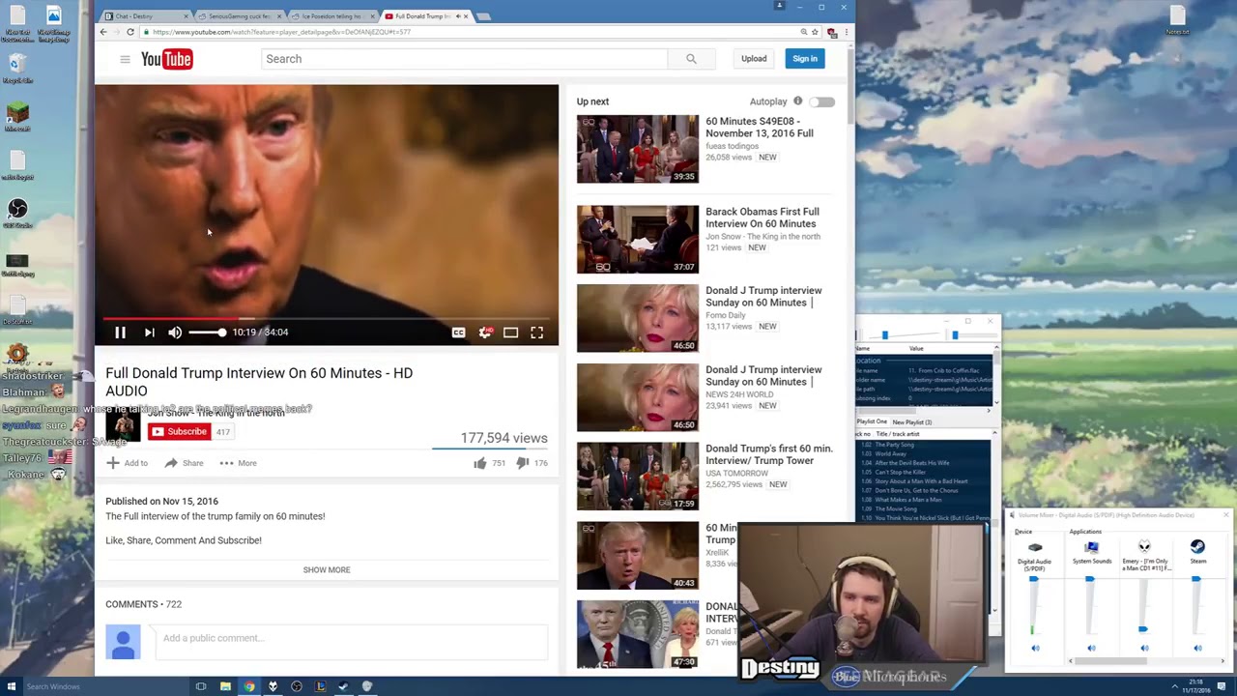
Task: Switch to SeriousGaming browser tab
Action: click(239, 16)
